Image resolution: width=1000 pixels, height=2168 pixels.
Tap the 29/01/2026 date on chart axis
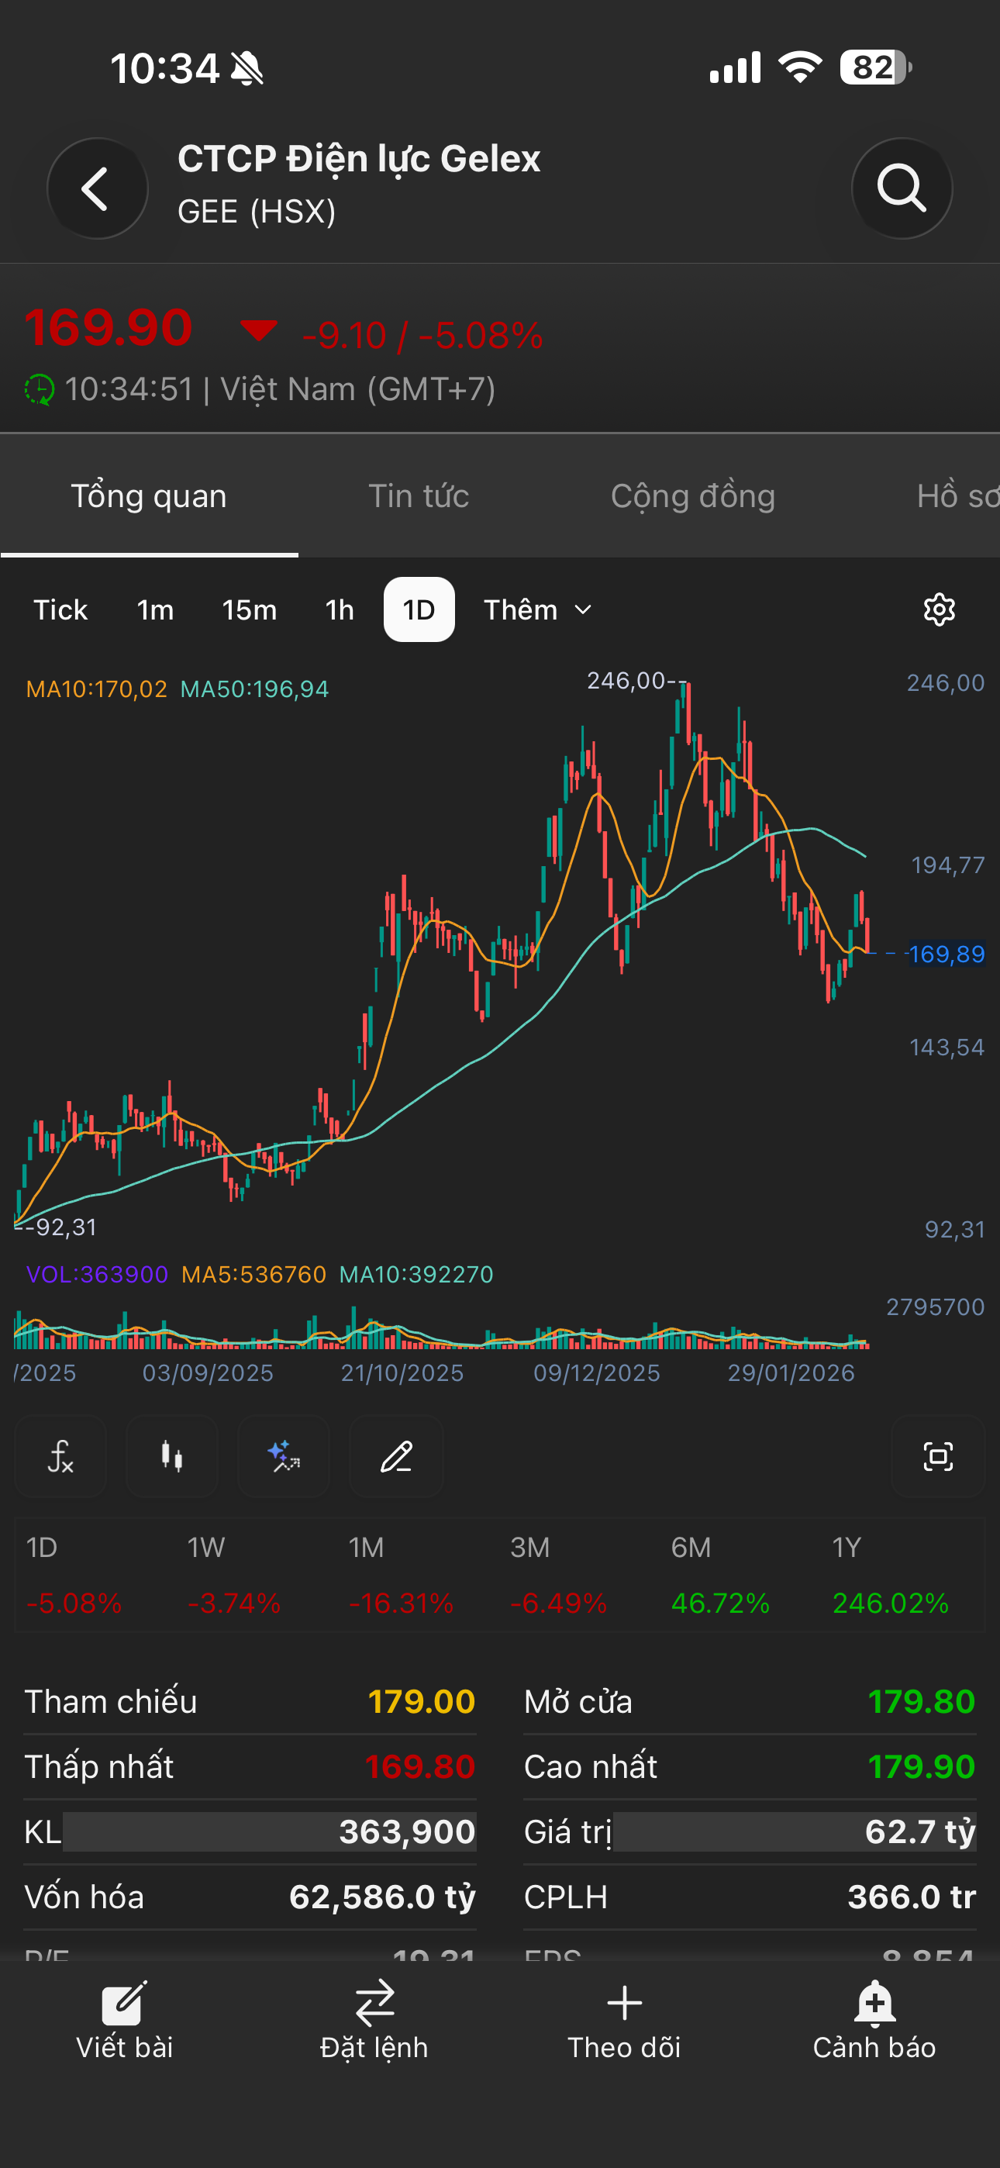click(791, 1372)
